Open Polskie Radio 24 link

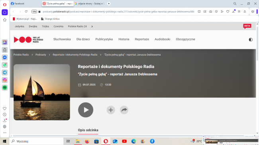[77, 26]
